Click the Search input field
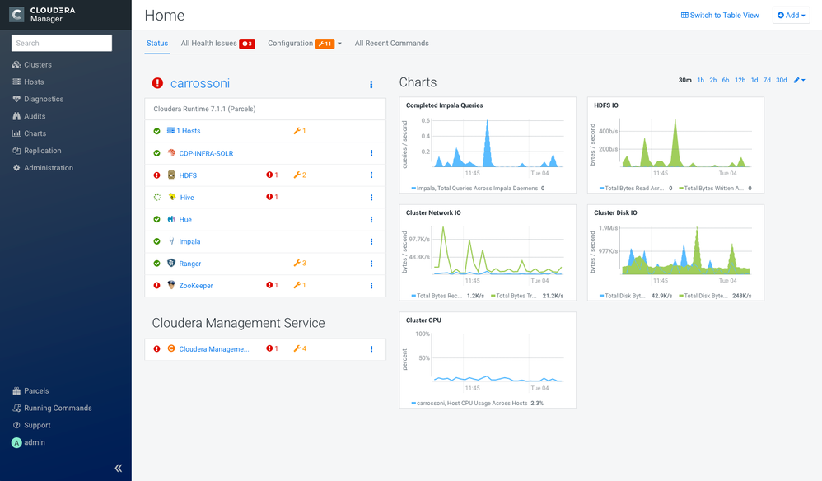Image resolution: width=822 pixels, height=481 pixels. click(x=62, y=43)
